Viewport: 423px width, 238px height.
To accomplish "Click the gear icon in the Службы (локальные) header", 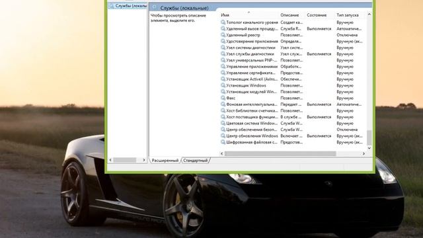I will coord(155,7).
